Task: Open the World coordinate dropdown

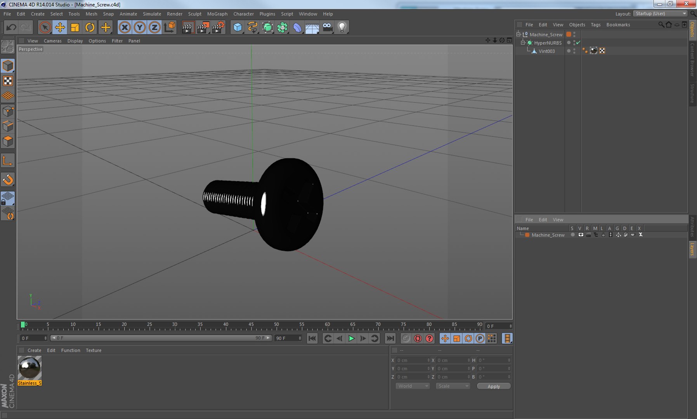Action: [x=413, y=386]
